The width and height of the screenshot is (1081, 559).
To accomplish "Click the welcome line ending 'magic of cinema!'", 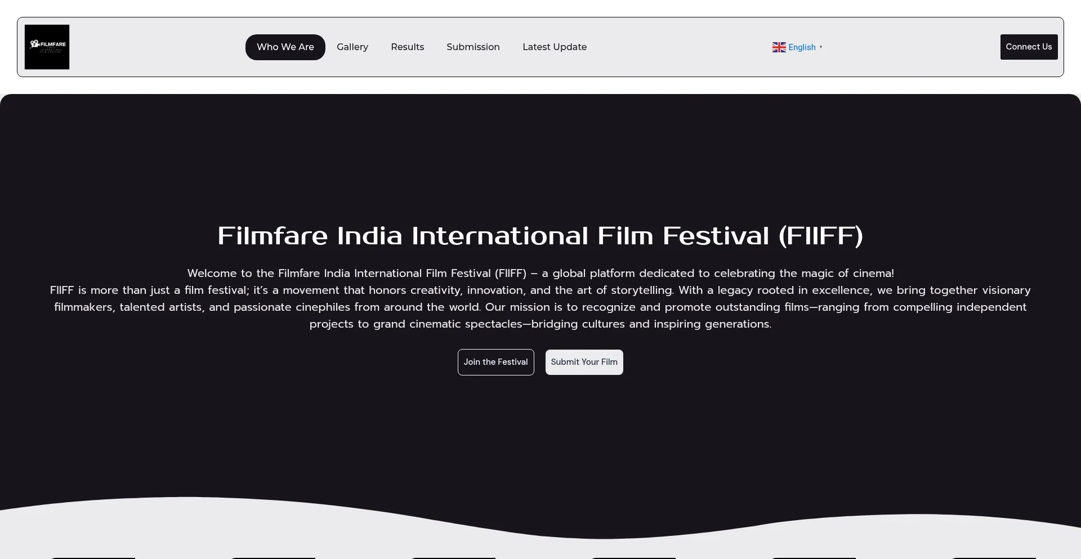I will coord(540,273).
